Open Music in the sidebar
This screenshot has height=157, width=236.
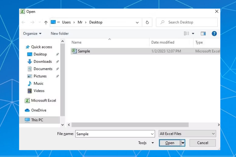pos(38,84)
